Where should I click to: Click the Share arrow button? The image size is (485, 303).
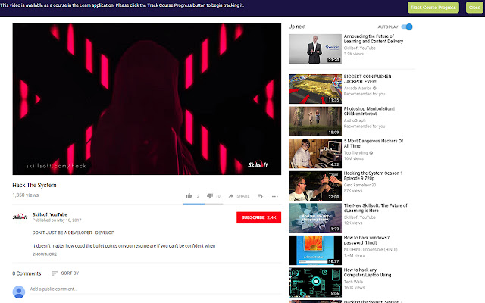coord(239,196)
